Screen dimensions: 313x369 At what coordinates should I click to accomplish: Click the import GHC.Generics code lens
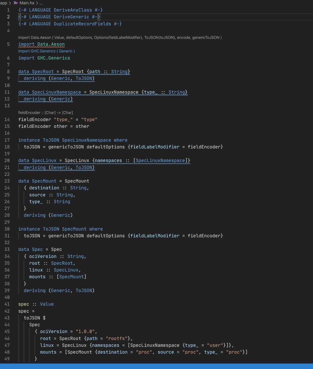tap(46, 51)
